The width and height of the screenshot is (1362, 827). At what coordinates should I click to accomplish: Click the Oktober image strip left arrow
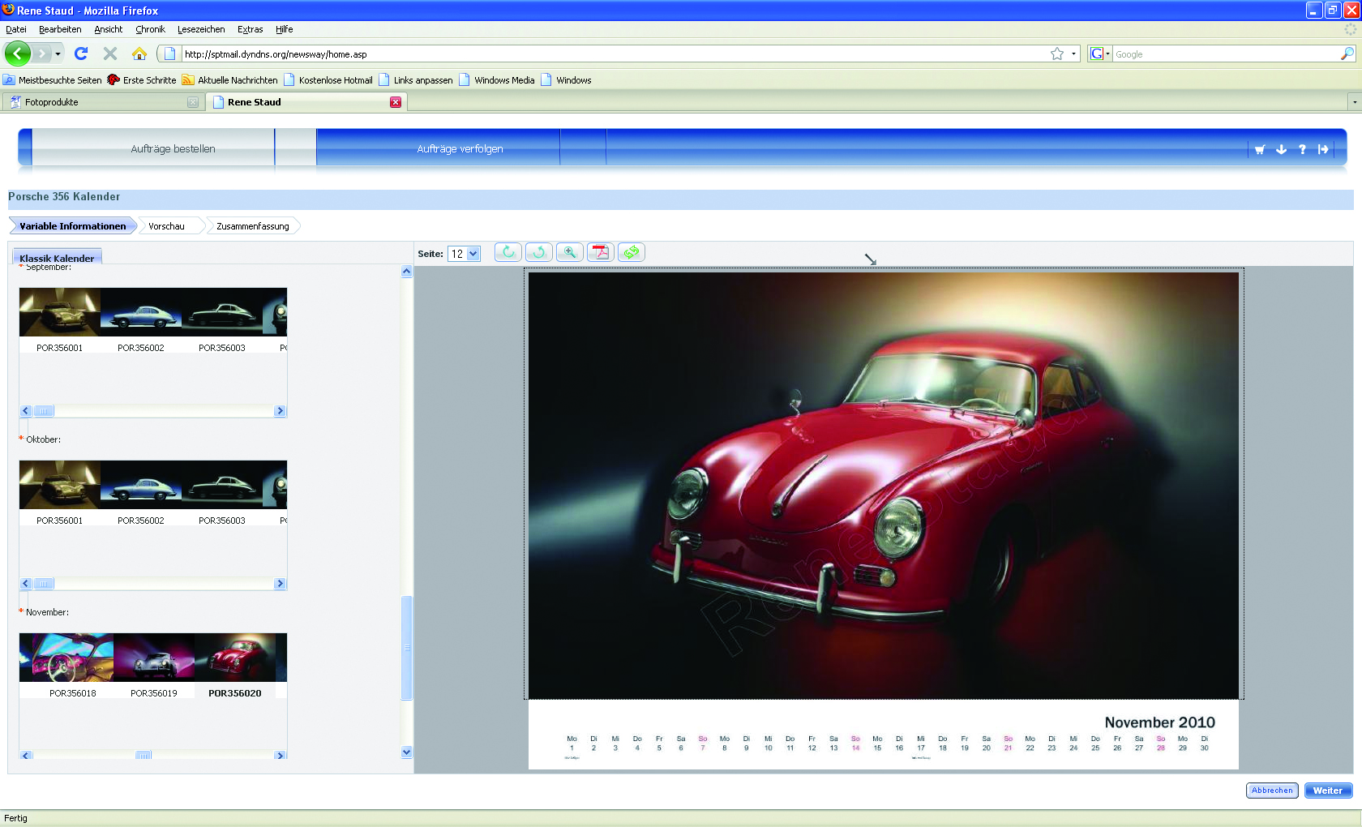click(x=26, y=584)
